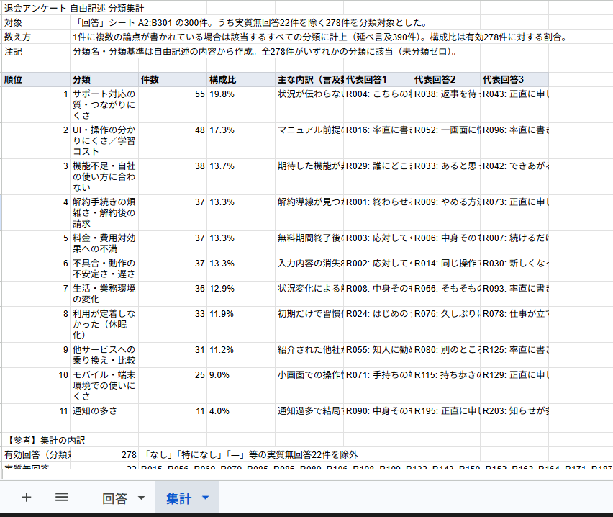Select cell starting R001: 終わらせ
613x517 pixels.
(x=378, y=212)
